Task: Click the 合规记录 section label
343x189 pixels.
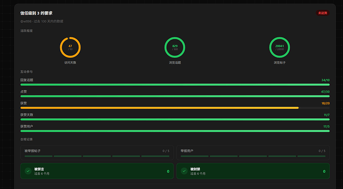Action: click(26, 139)
